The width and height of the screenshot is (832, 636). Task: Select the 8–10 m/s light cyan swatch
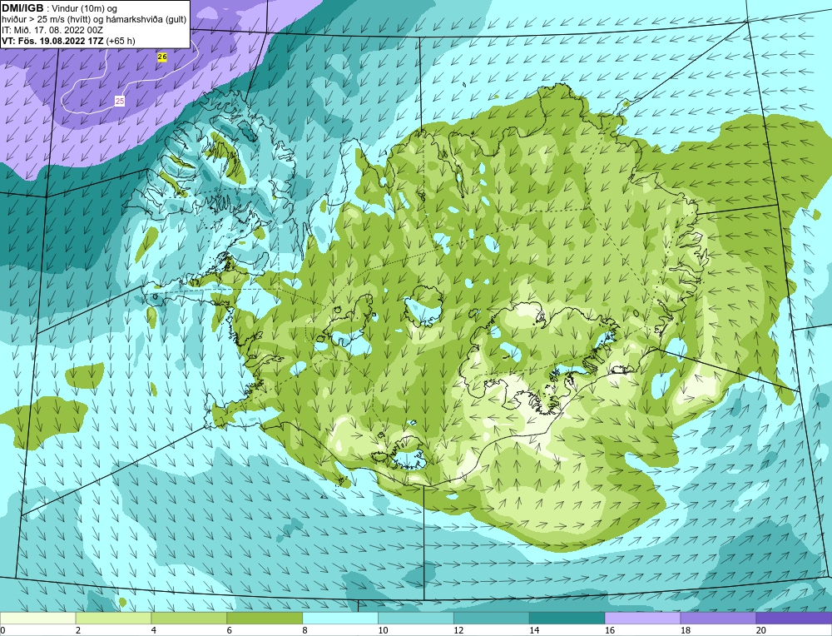(x=340, y=619)
